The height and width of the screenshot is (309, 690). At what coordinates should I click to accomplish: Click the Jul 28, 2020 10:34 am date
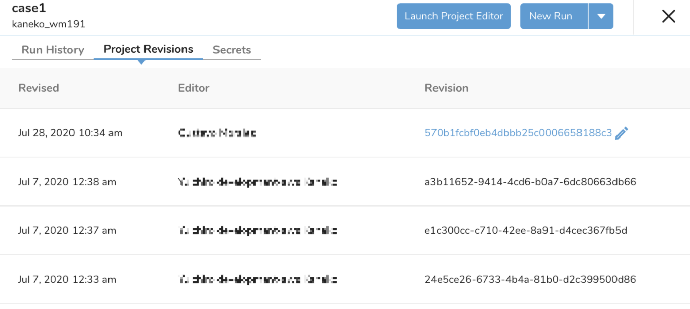(70, 133)
